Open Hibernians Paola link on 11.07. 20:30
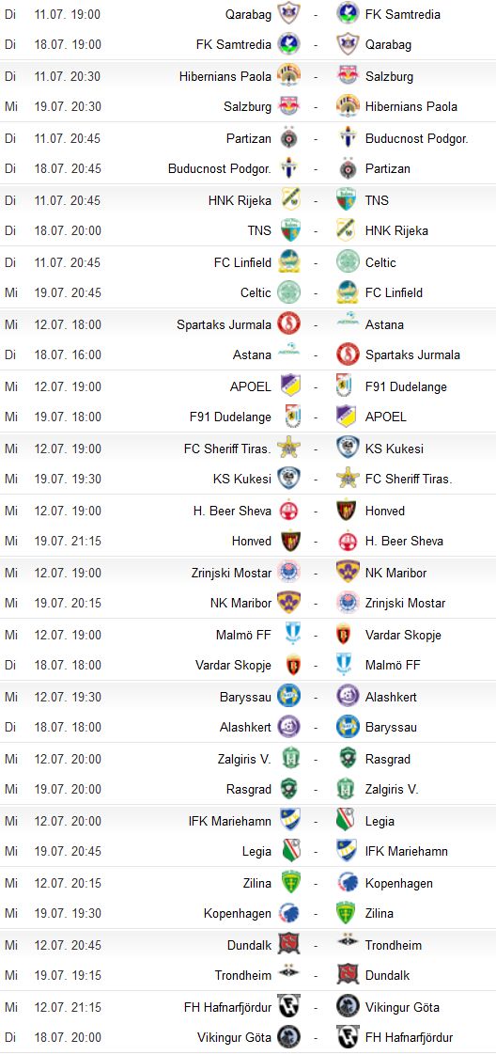 click(225, 76)
